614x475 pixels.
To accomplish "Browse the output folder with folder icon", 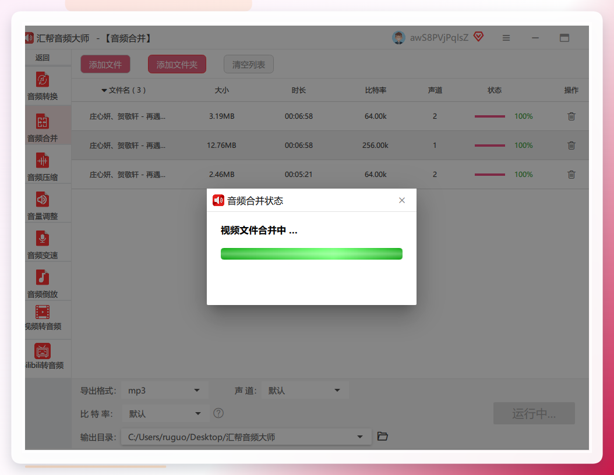I will pos(383,436).
